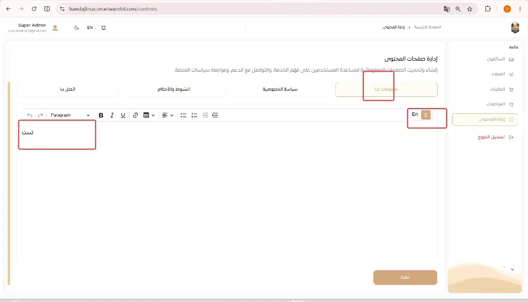
Task: Increase indent of the paragraph
Action: 215,115
